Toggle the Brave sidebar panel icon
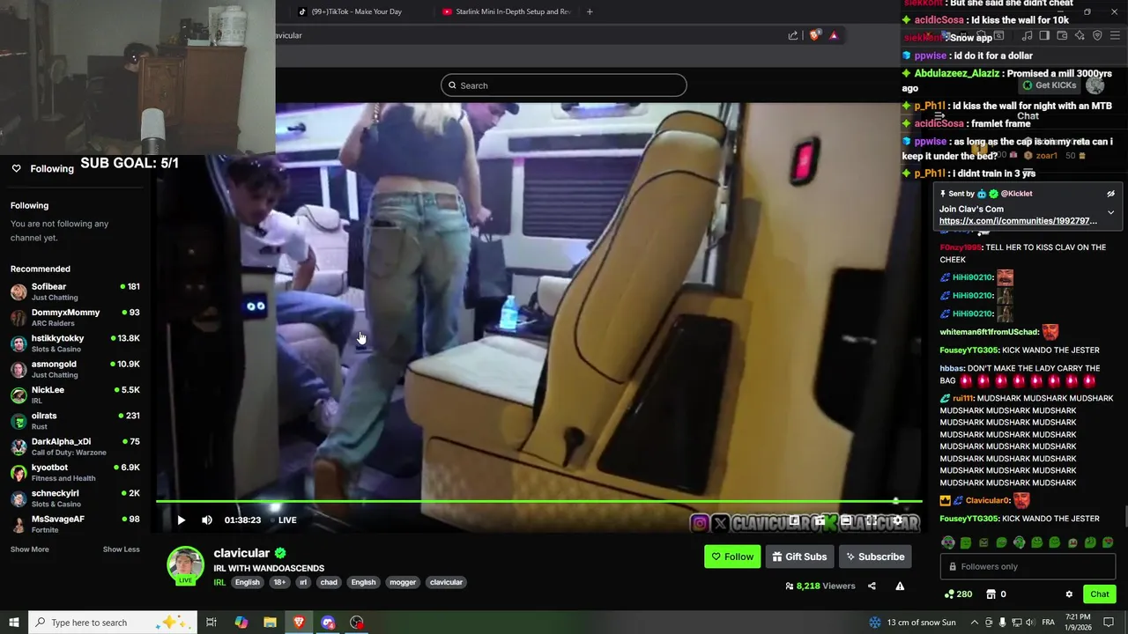The height and width of the screenshot is (634, 1128). 1044,35
